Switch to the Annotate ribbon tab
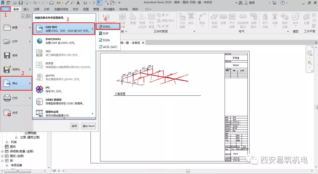 (x=37, y=9)
